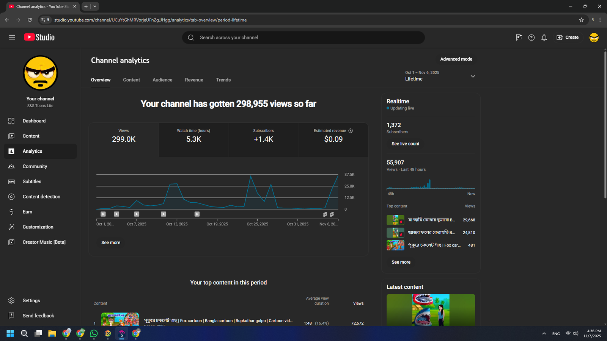This screenshot has width=607, height=341.
Task: Switch to the Content analytics tab
Action: (131, 80)
